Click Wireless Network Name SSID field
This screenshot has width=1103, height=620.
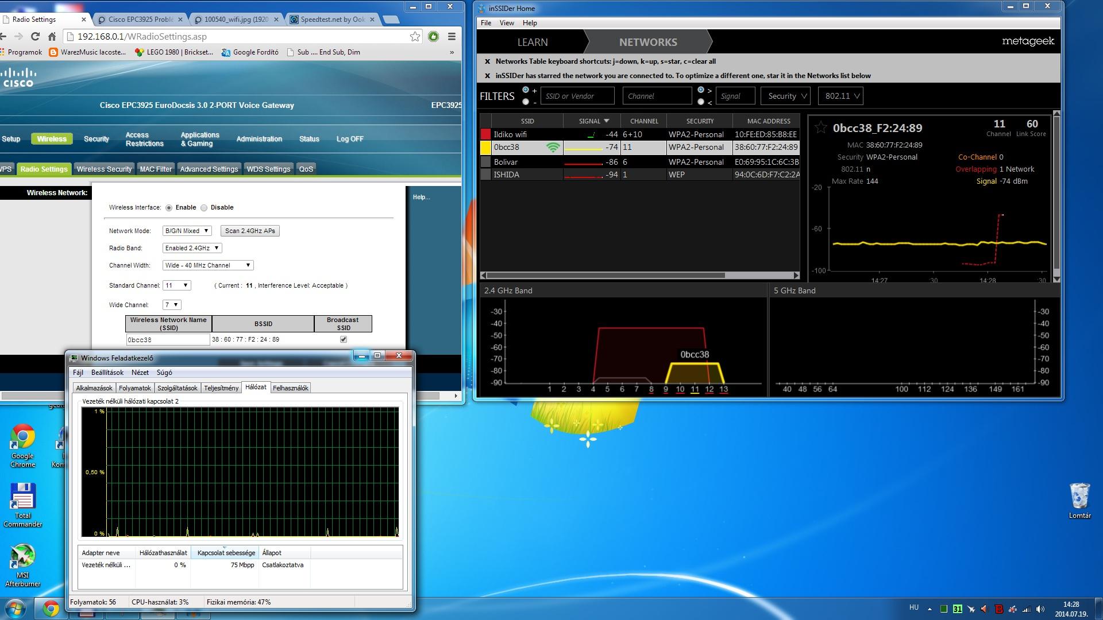point(168,340)
